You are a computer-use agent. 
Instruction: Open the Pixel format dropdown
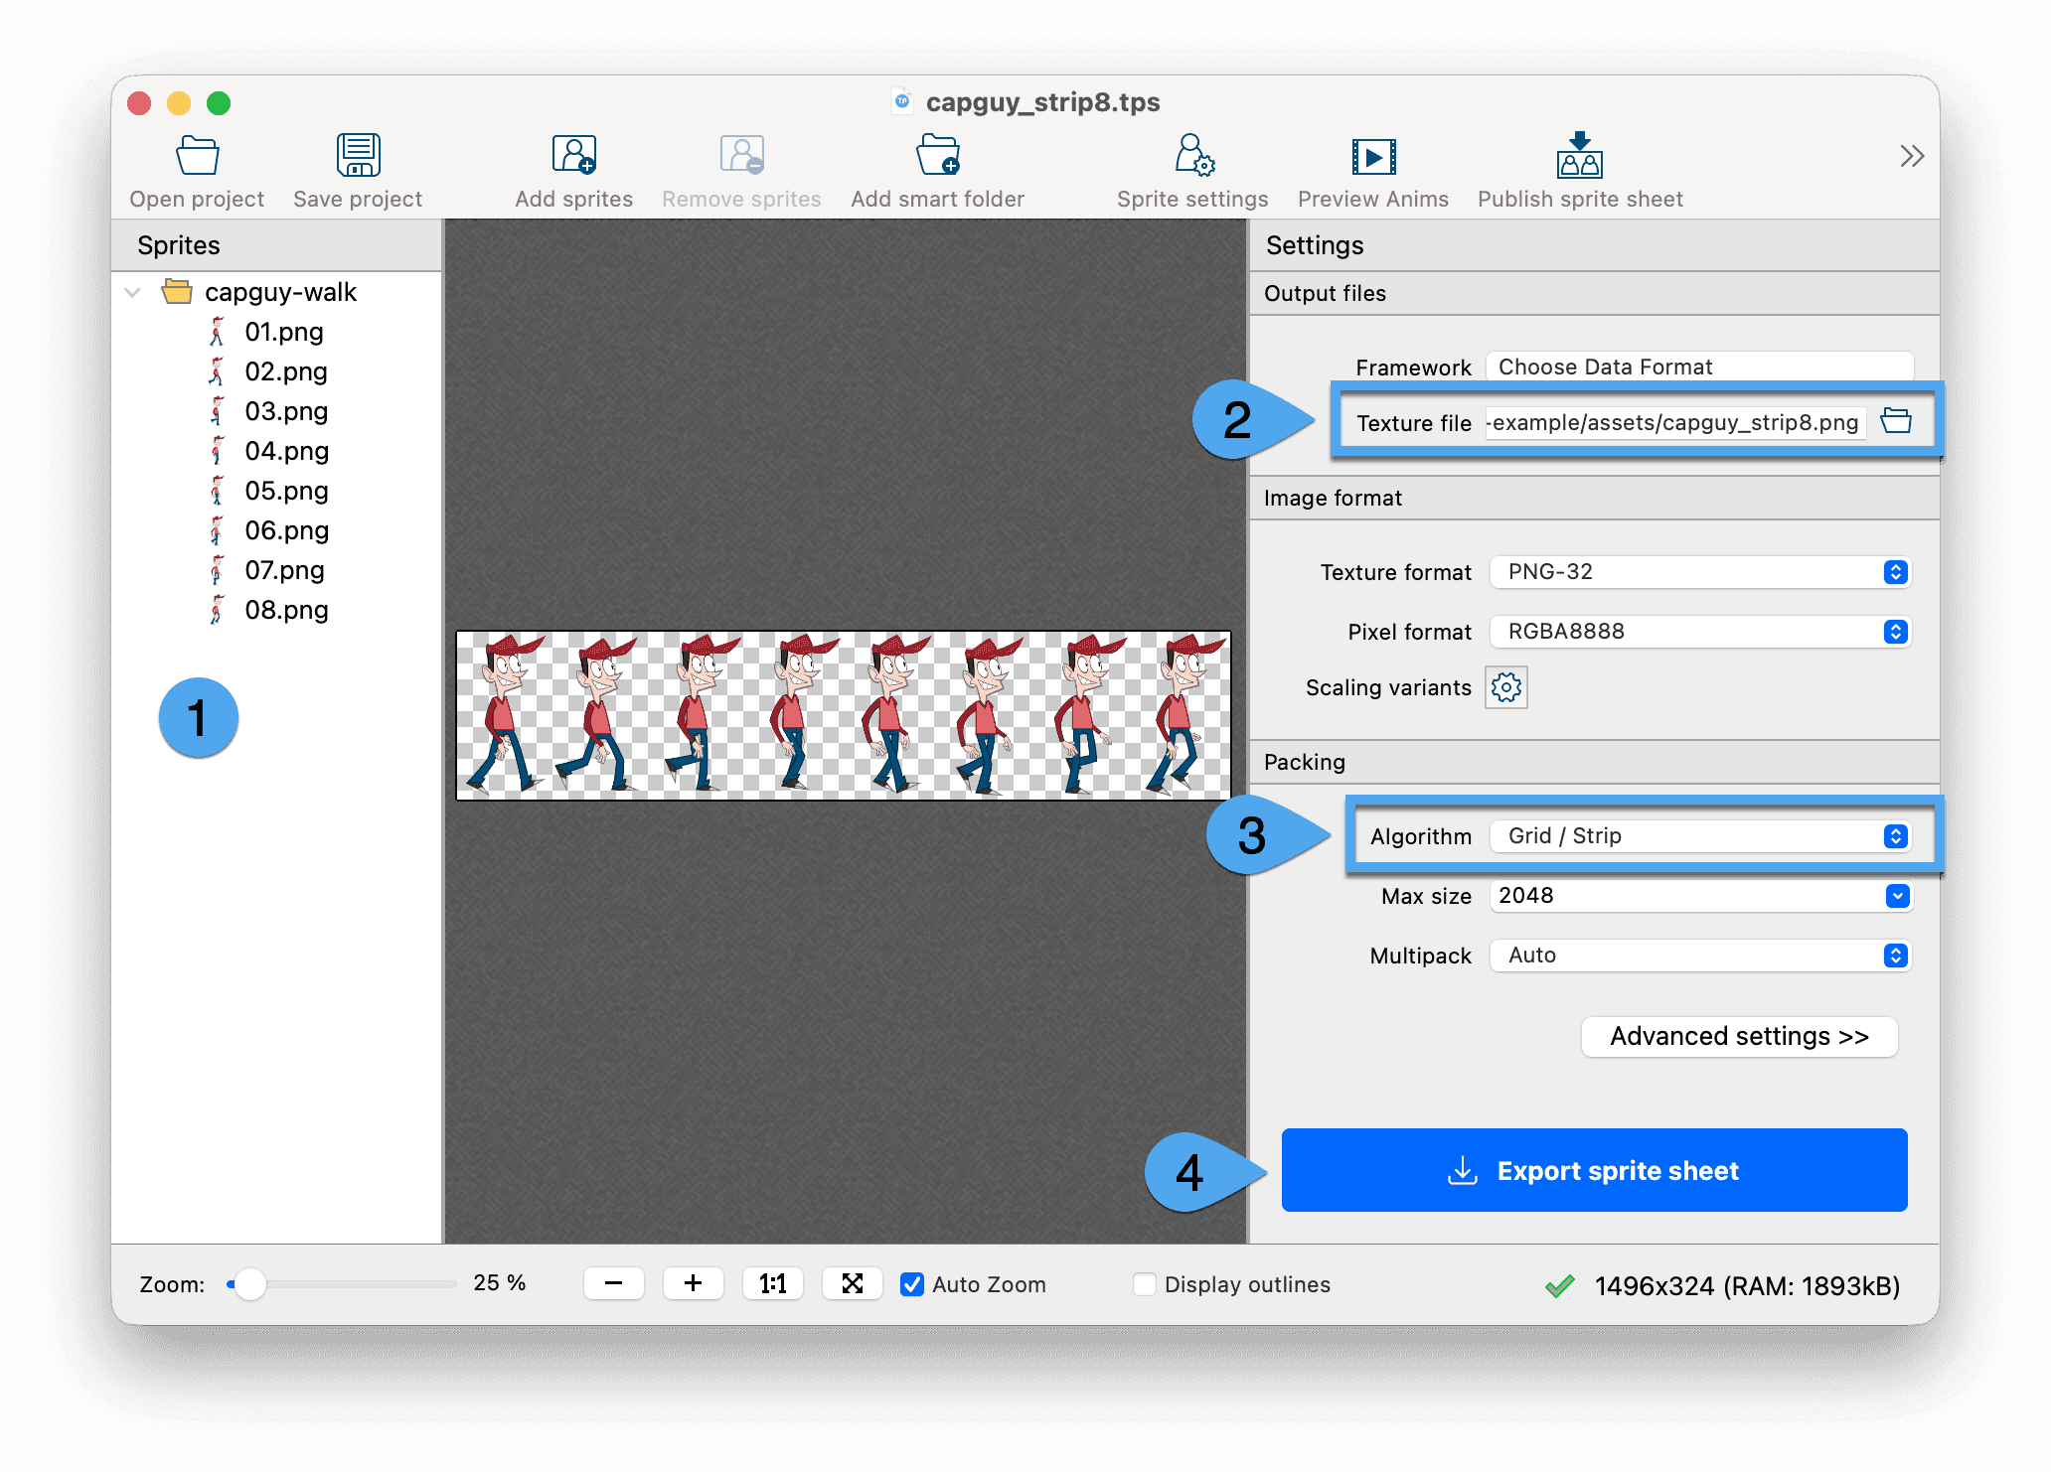tap(1700, 632)
